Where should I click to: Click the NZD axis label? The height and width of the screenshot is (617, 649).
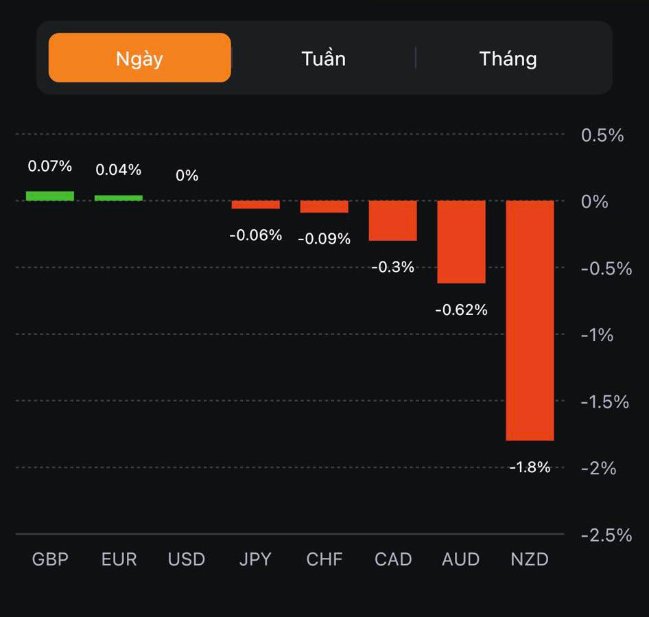click(530, 559)
